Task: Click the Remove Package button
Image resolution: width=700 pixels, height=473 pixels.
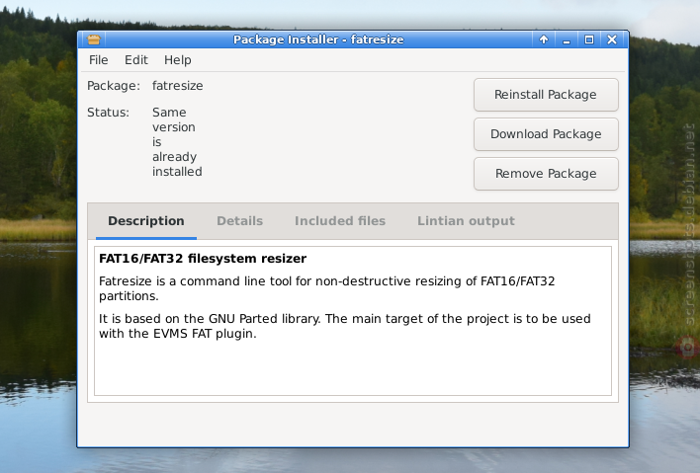Action: pyautogui.click(x=546, y=174)
